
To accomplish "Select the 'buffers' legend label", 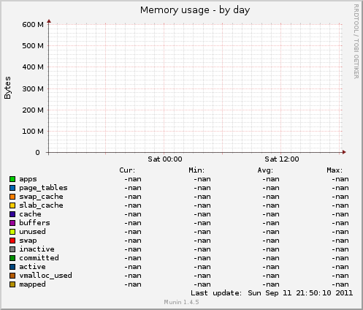I will (x=34, y=223).
